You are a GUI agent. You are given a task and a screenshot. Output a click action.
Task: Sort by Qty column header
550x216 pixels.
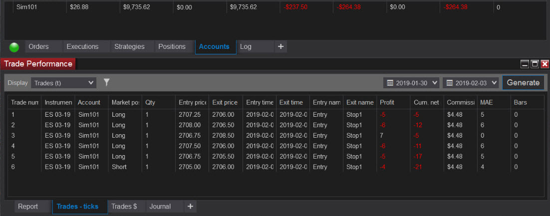159,102
